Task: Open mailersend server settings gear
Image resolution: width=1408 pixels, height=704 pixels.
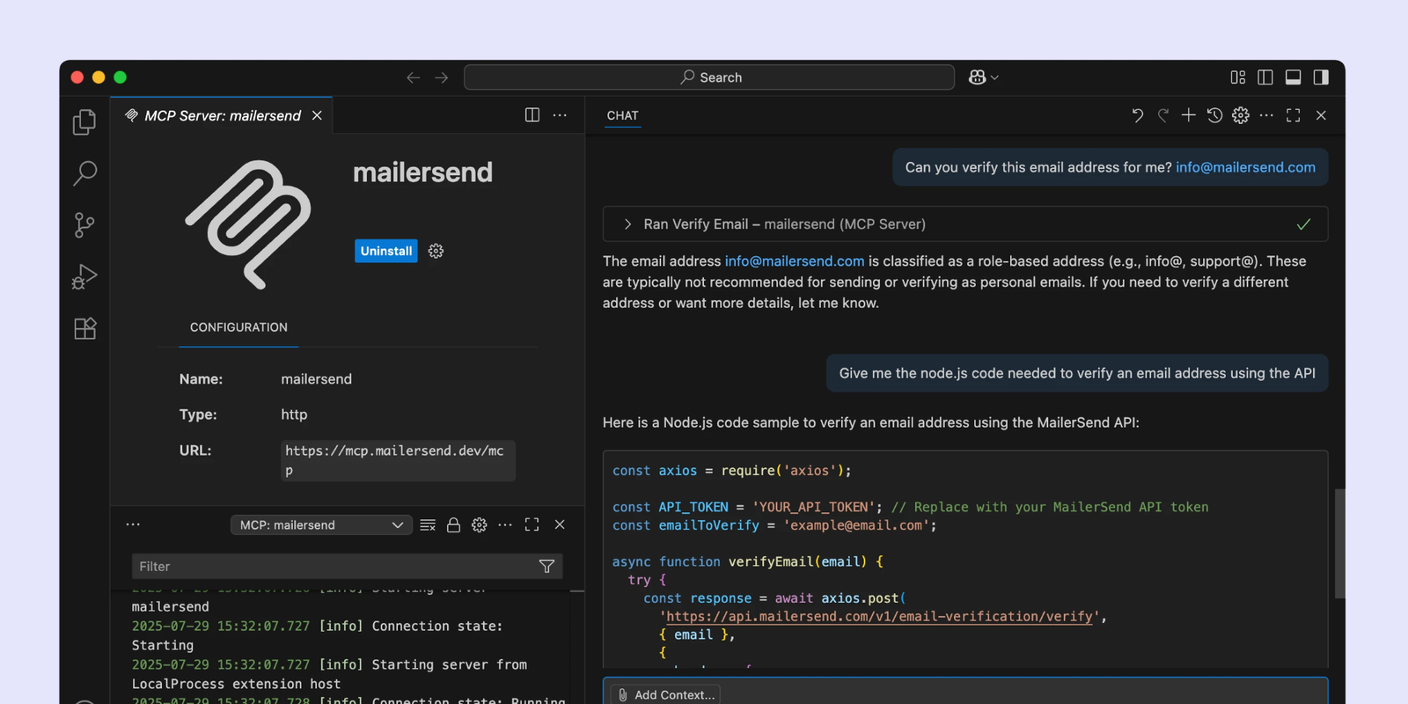Action: pyautogui.click(x=436, y=252)
